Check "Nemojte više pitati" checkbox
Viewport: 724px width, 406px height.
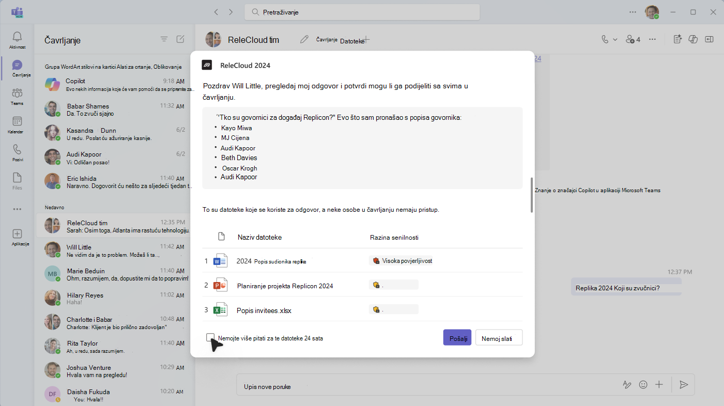210,337
